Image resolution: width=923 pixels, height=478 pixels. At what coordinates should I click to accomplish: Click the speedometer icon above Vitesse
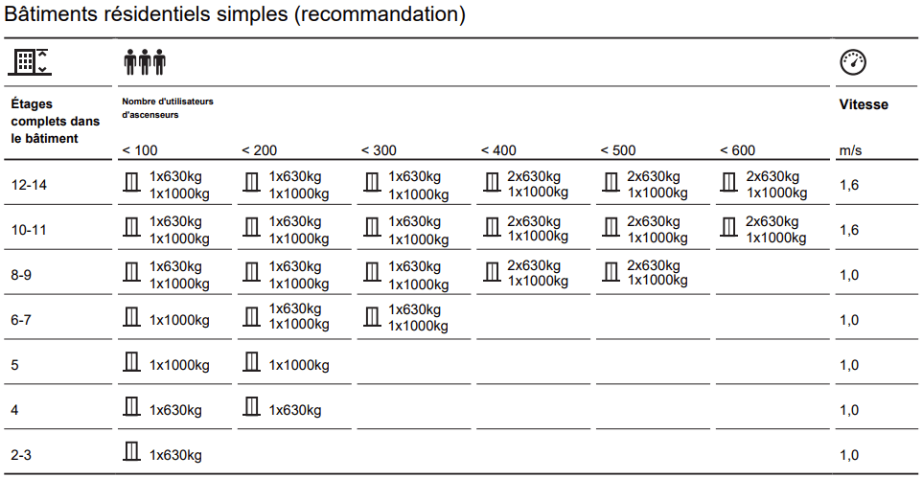(852, 62)
